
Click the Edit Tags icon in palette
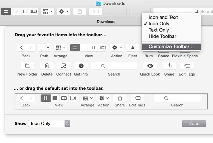[x=187, y=66]
